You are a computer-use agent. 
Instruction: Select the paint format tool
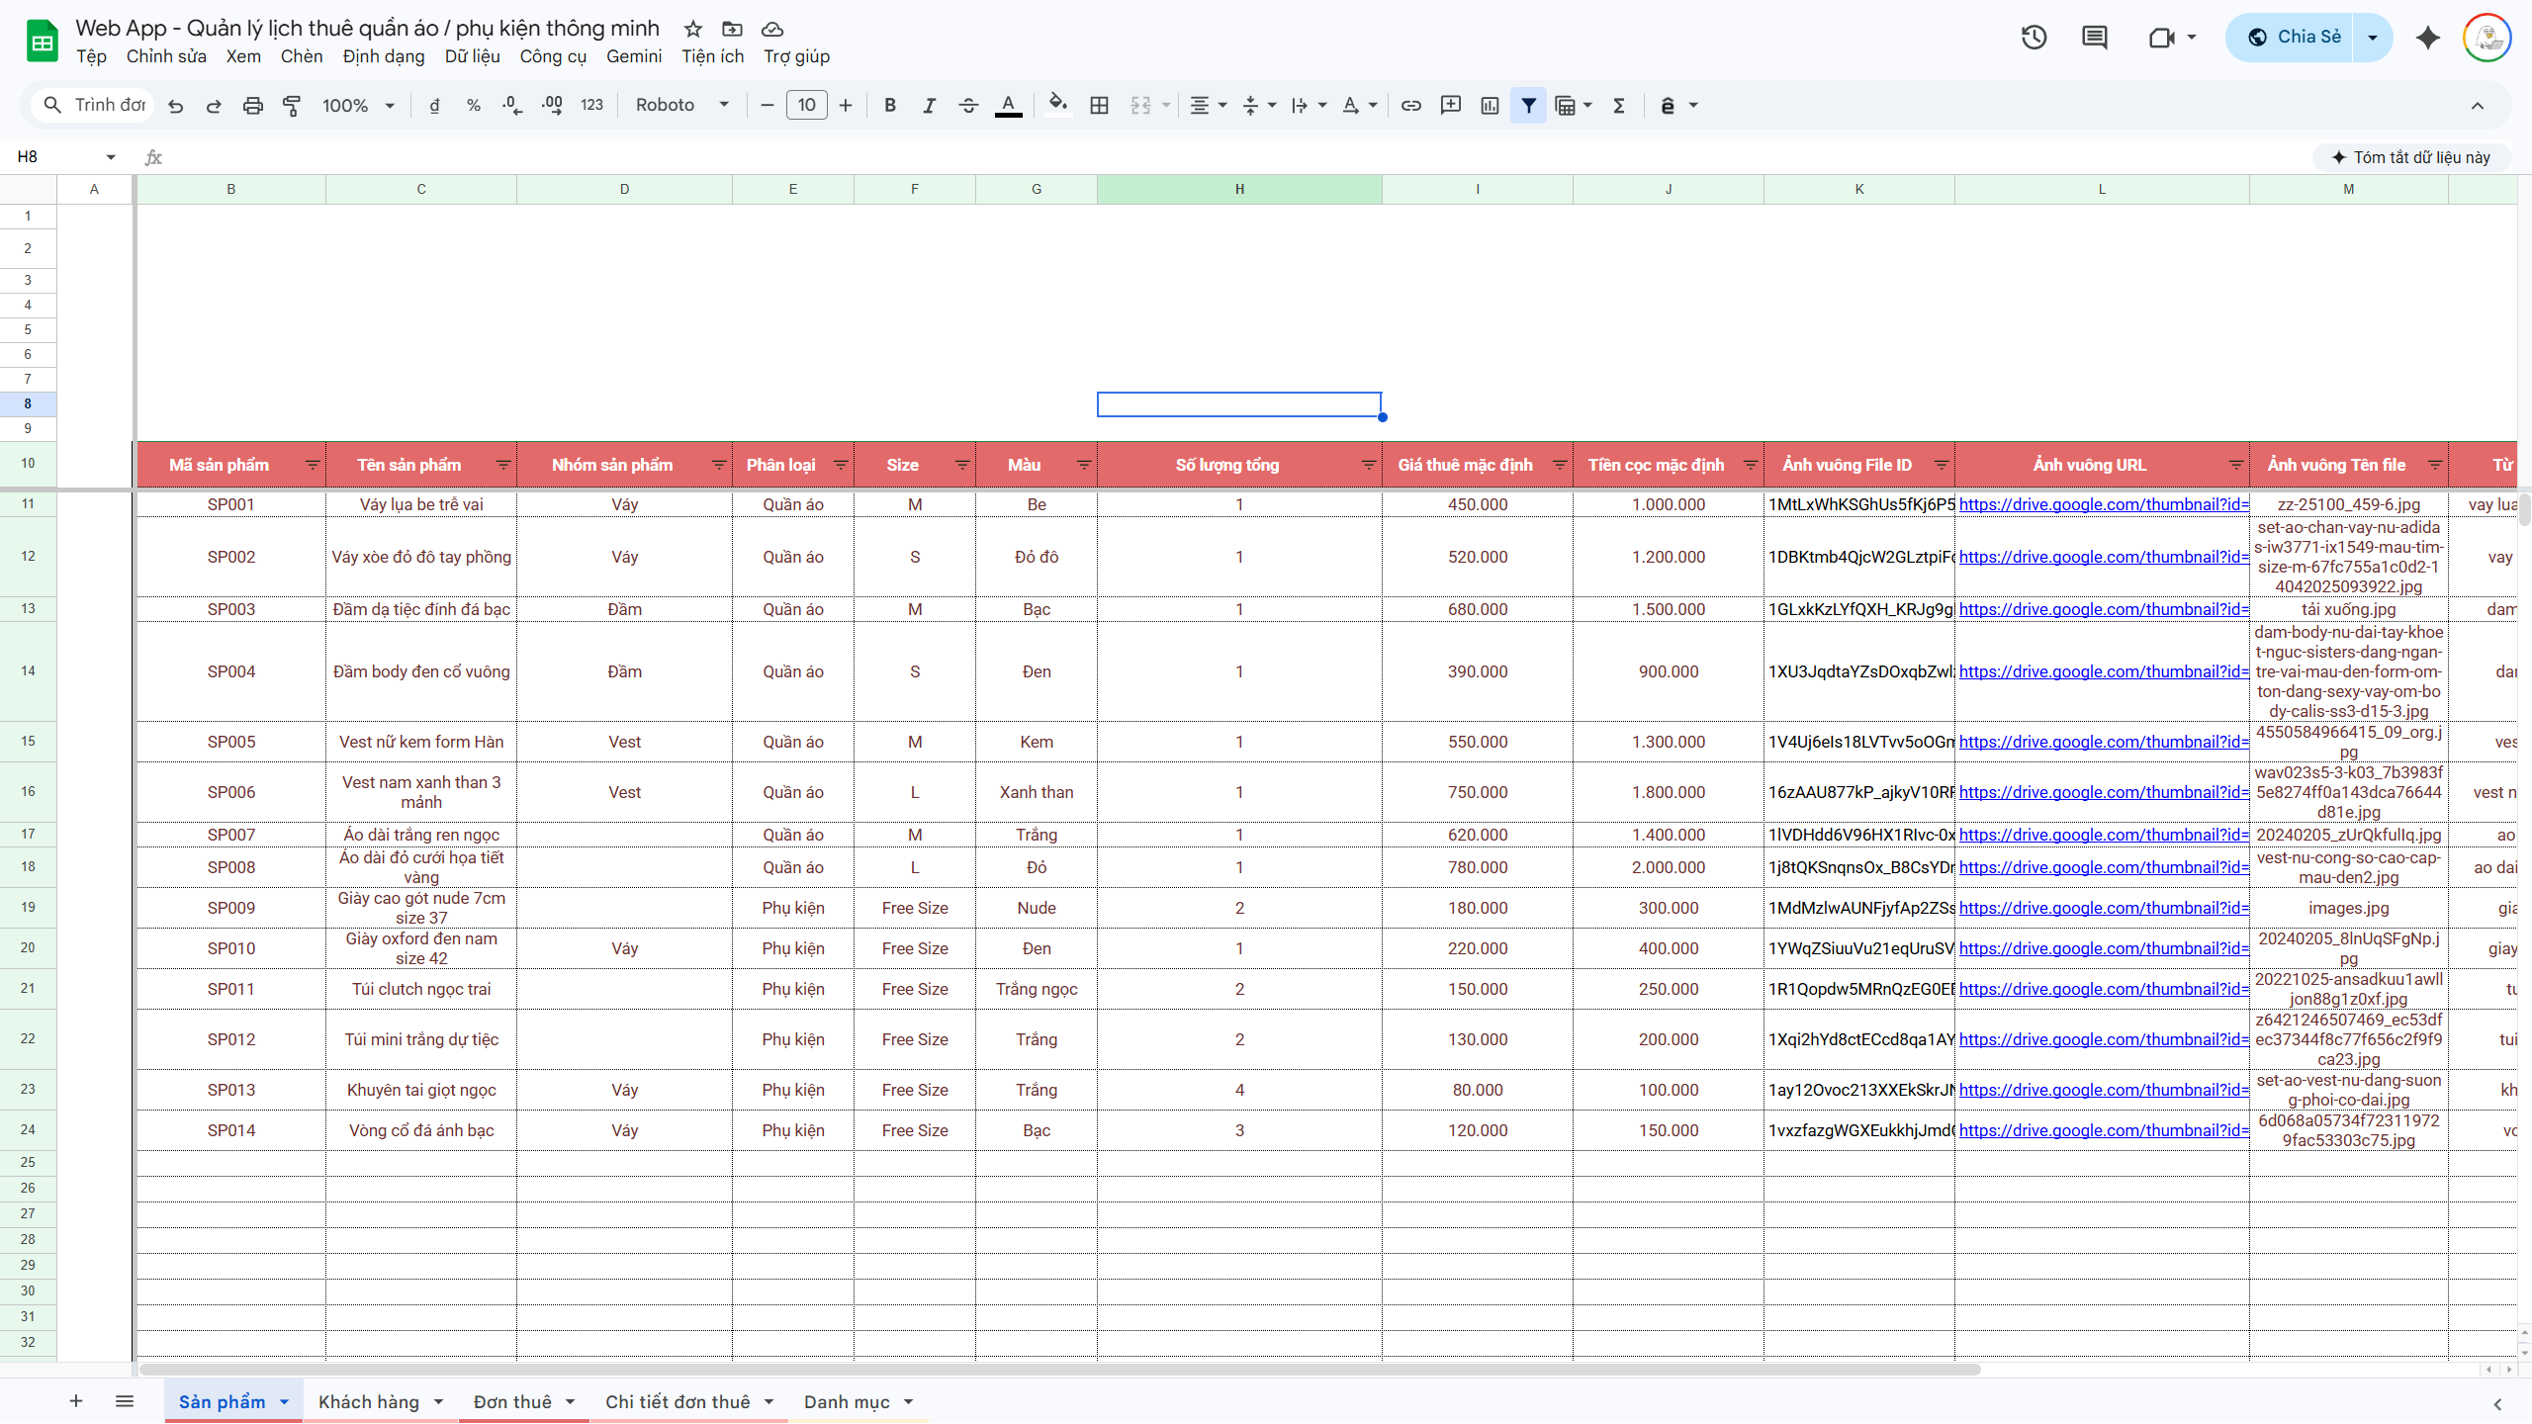292,106
